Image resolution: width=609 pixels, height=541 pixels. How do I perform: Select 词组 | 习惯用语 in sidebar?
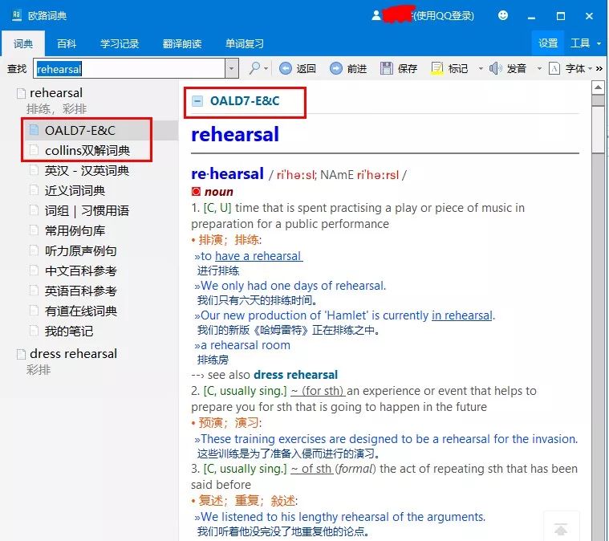pyautogui.click(x=87, y=211)
